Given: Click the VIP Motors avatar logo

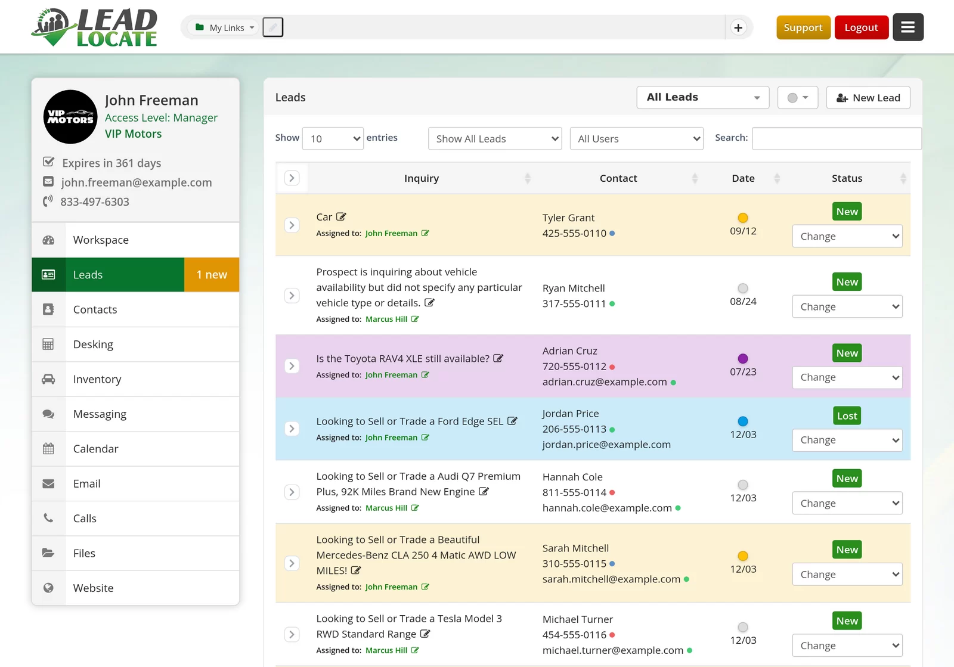Looking at the screenshot, I should tap(70, 117).
